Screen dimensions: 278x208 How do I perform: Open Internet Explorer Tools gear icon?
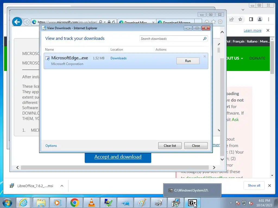(x=220, y=22)
